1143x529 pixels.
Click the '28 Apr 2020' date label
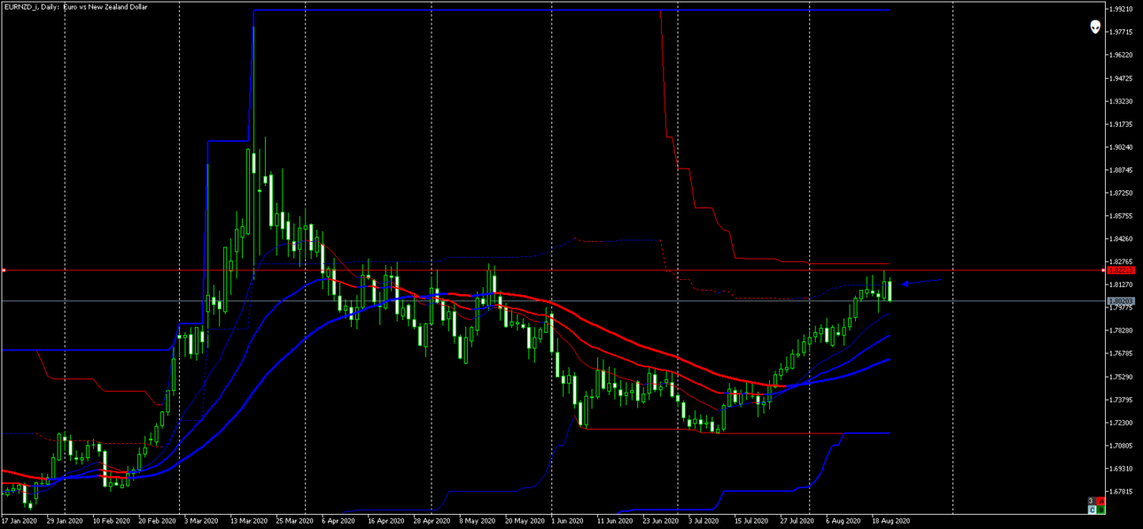[432, 521]
